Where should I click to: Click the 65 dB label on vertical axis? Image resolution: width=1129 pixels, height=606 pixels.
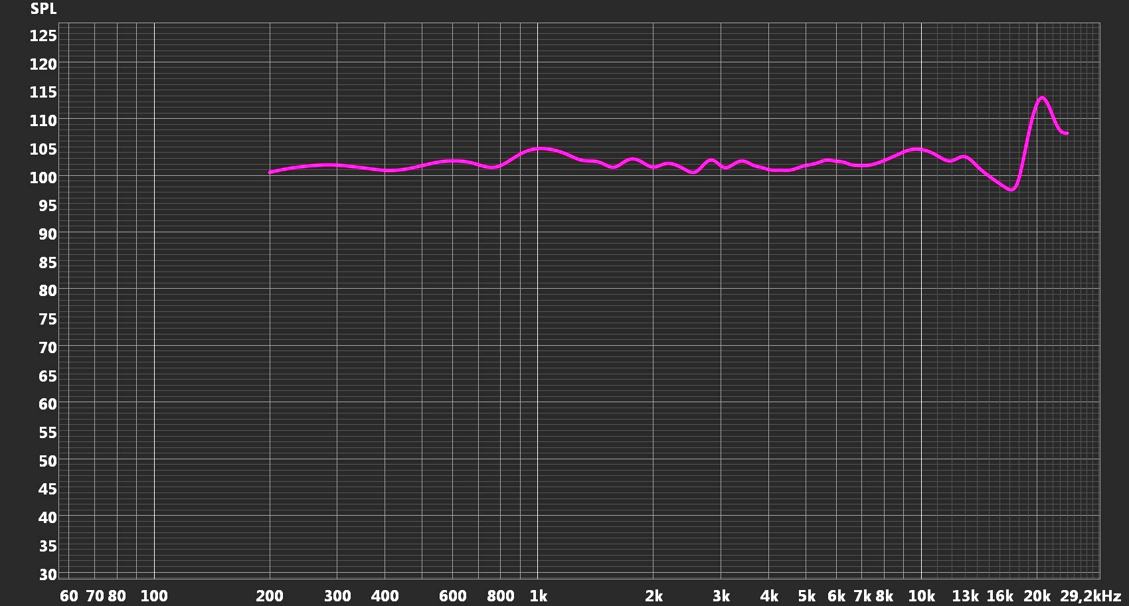tap(48, 376)
